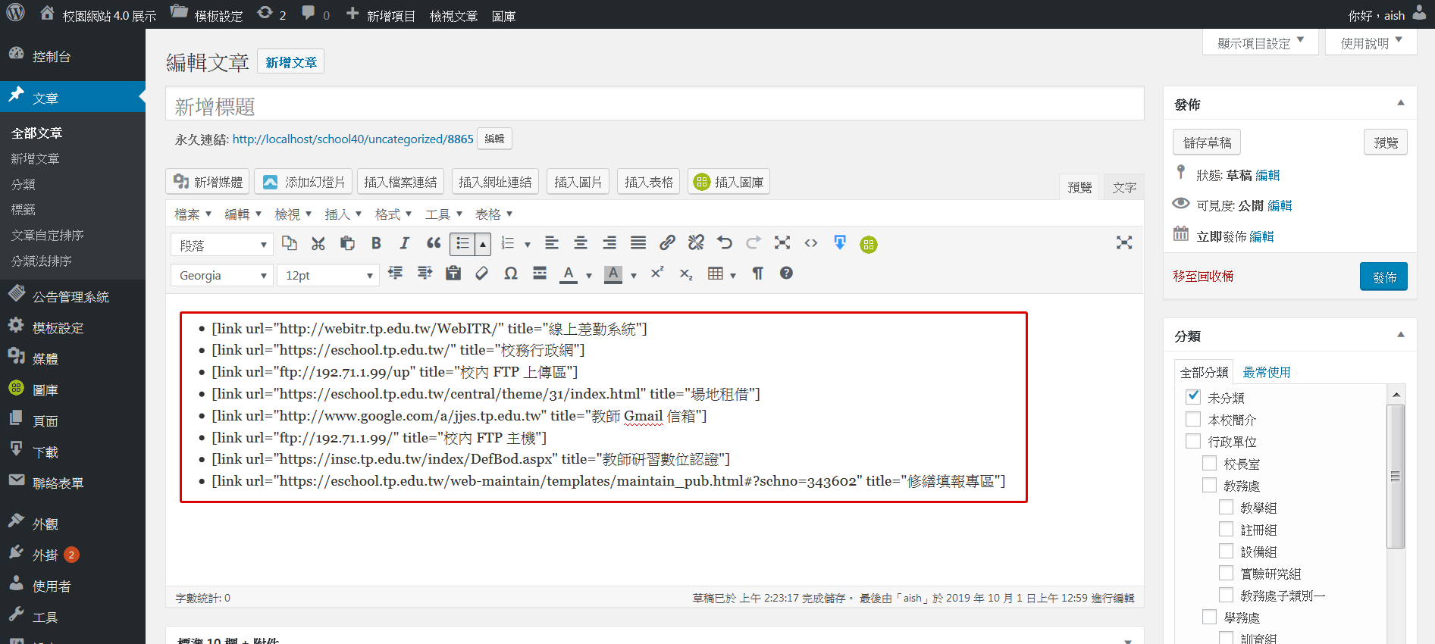Undo the last edit
The height and width of the screenshot is (644, 1435).
coord(725,243)
